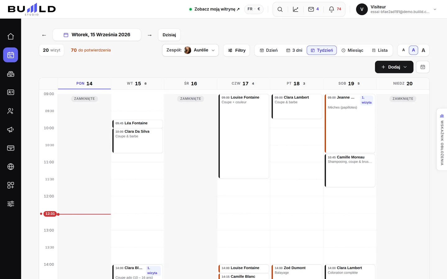The height and width of the screenshot is (279, 447).
Task: Select the largest text size A
Action: (423, 50)
